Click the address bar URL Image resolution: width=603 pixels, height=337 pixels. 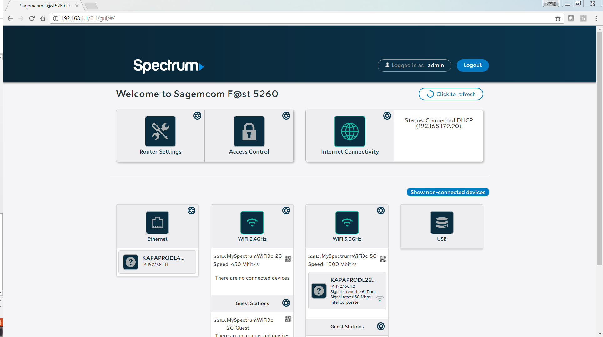[88, 18]
